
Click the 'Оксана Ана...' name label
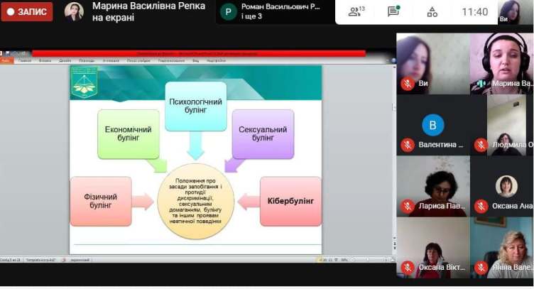tap(512, 206)
